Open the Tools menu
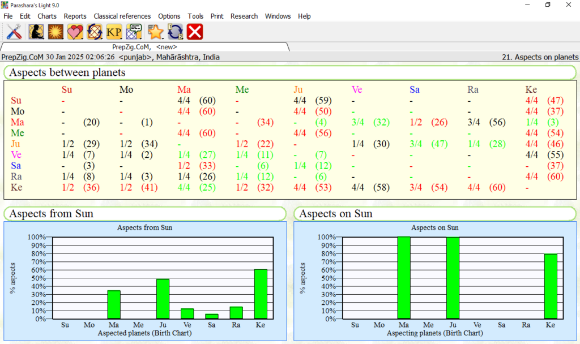The width and height of the screenshot is (580, 344). point(195,16)
